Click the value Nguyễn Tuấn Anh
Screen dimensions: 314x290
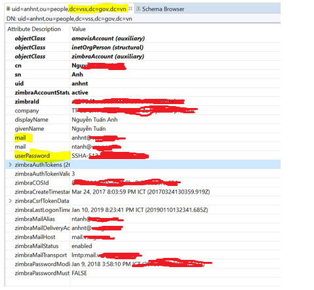(x=94, y=120)
